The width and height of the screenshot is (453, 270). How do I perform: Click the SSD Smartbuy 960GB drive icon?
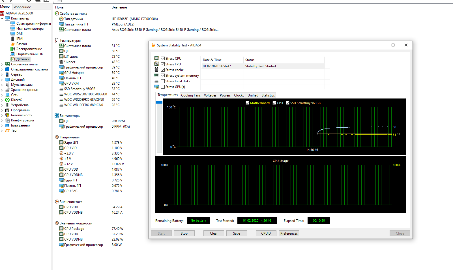pyautogui.click(x=61, y=89)
